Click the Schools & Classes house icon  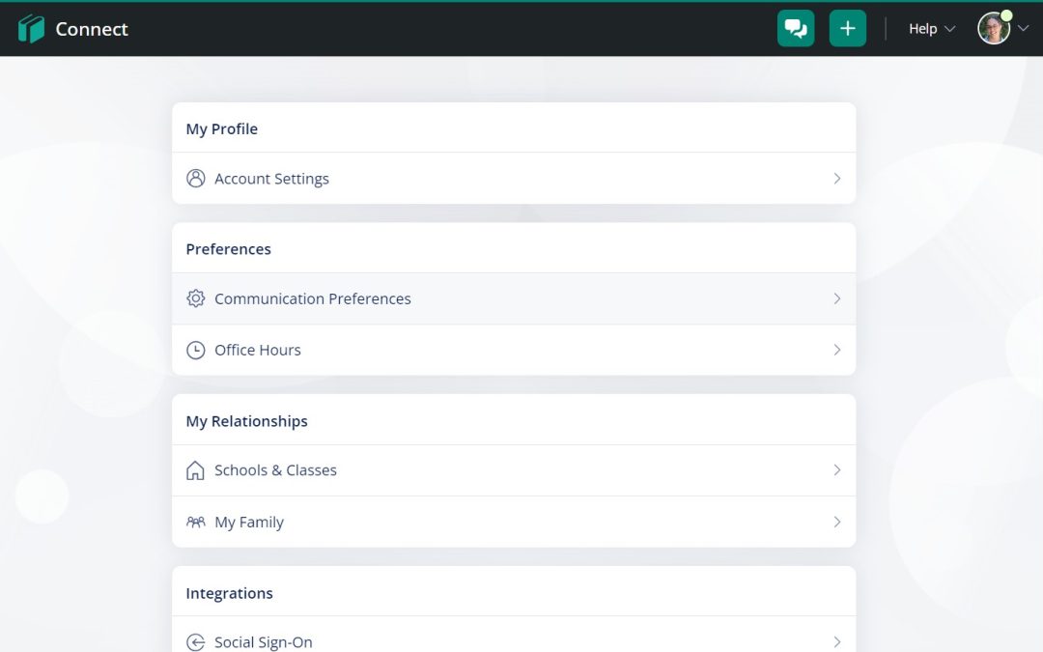point(196,470)
